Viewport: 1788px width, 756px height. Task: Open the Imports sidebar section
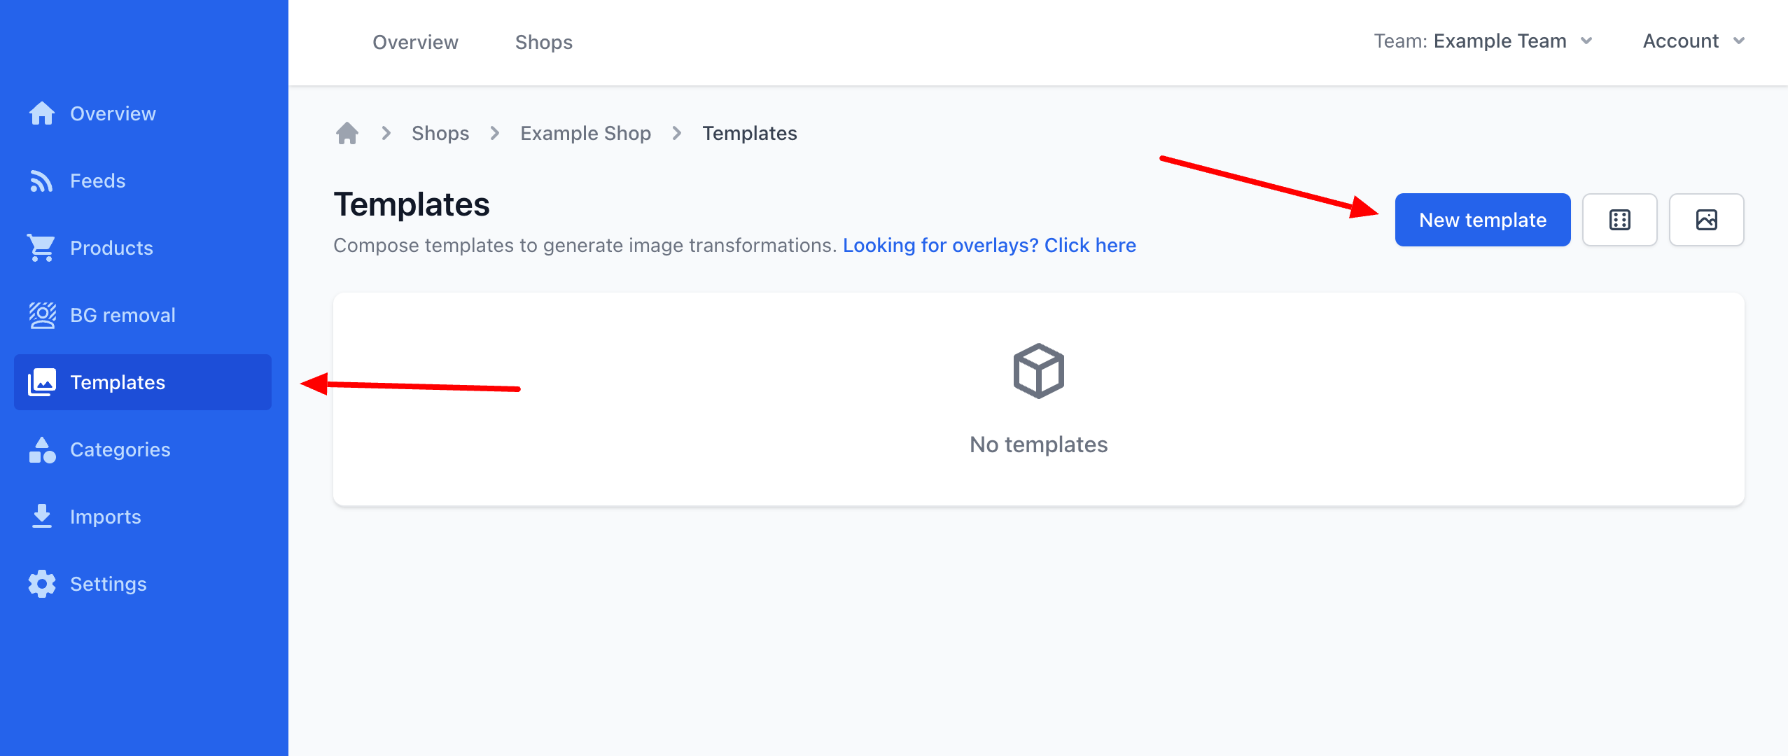106,517
